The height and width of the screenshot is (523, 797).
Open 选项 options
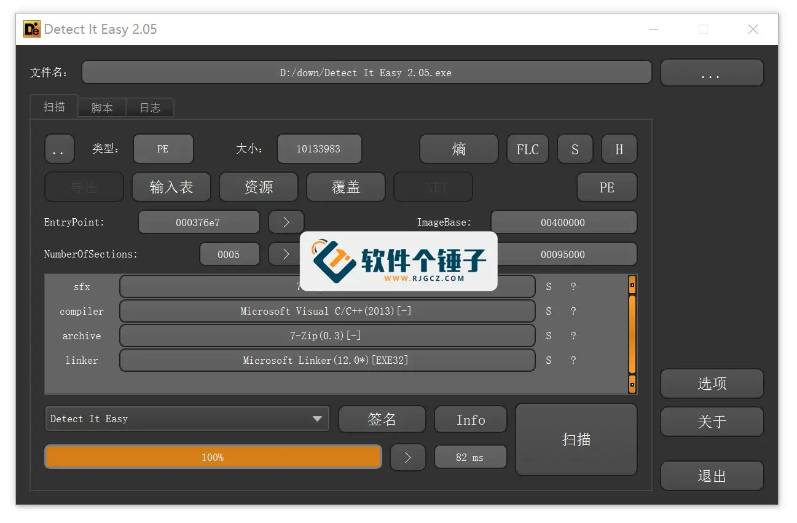click(712, 383)
